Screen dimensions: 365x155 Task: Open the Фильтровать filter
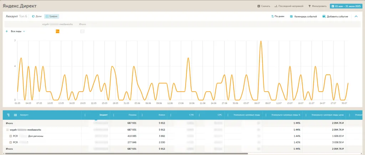pos(317,6)
